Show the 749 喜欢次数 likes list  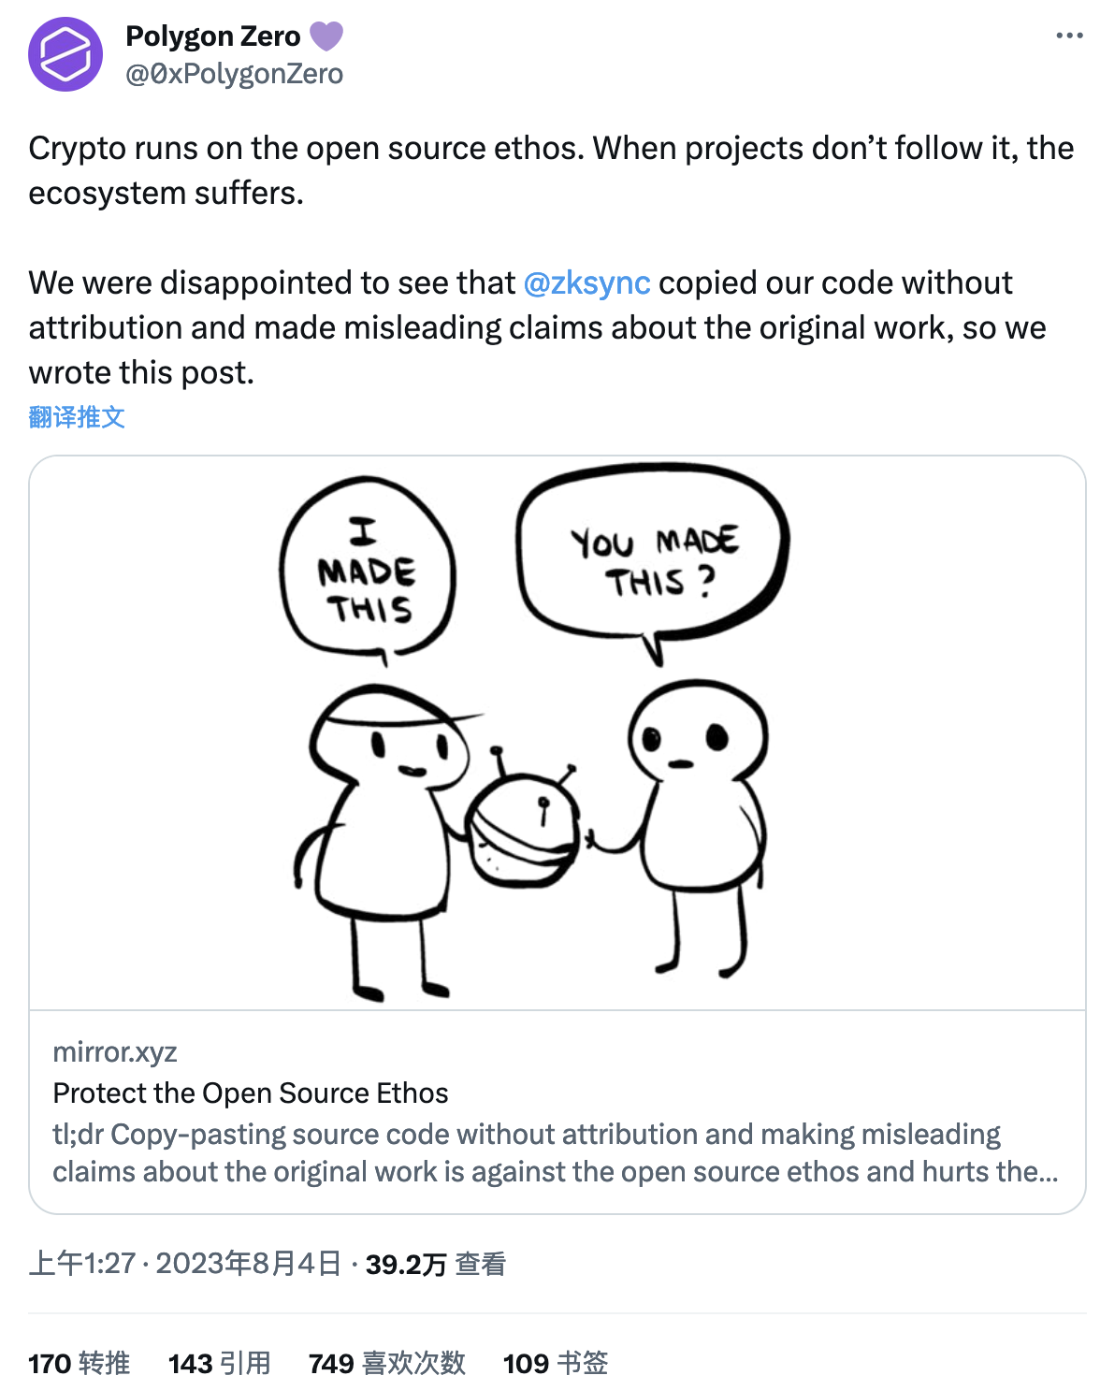tap(387, 1363)
